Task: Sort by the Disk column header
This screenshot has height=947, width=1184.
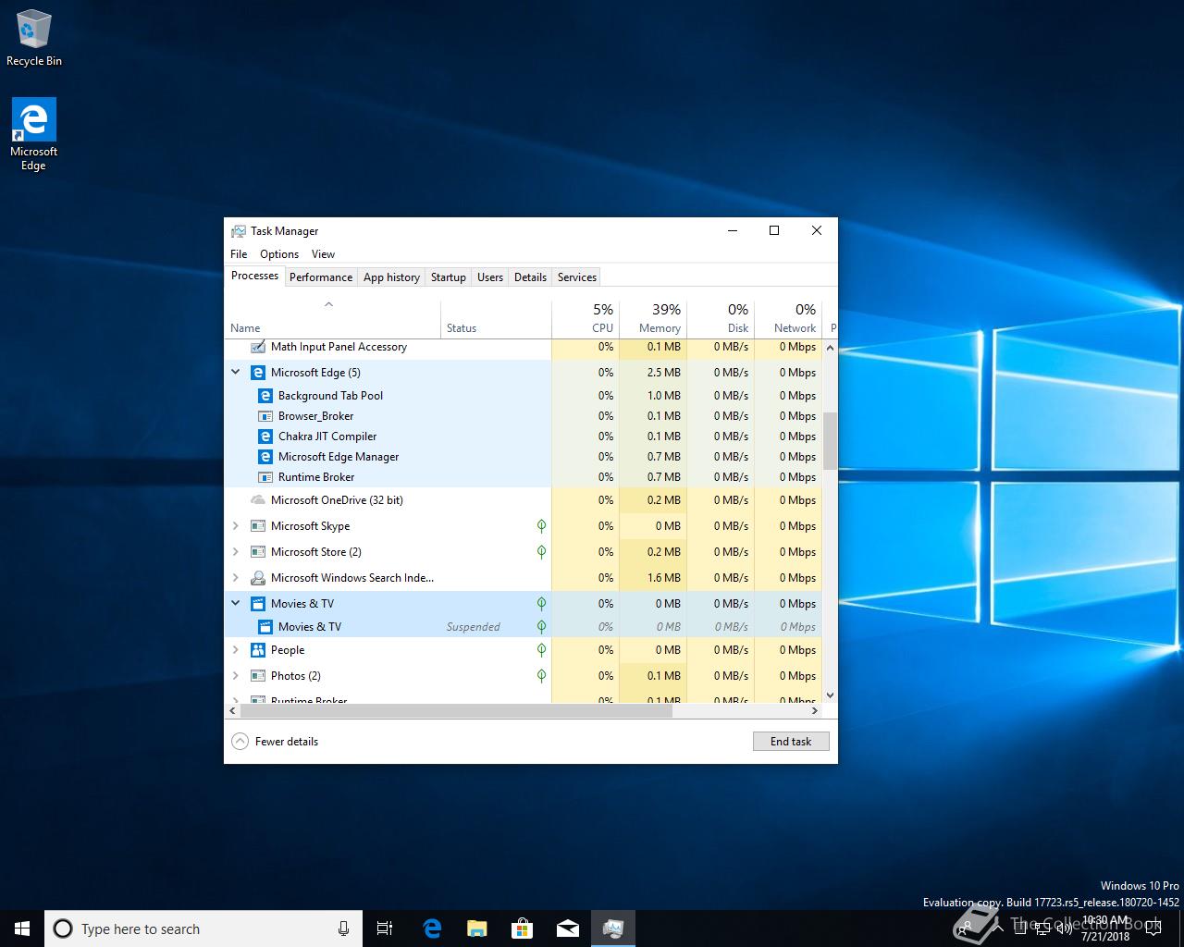Action: click(721, 319)
